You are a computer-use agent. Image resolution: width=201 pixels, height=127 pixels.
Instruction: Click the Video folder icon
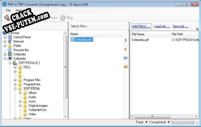coord(25,114)
